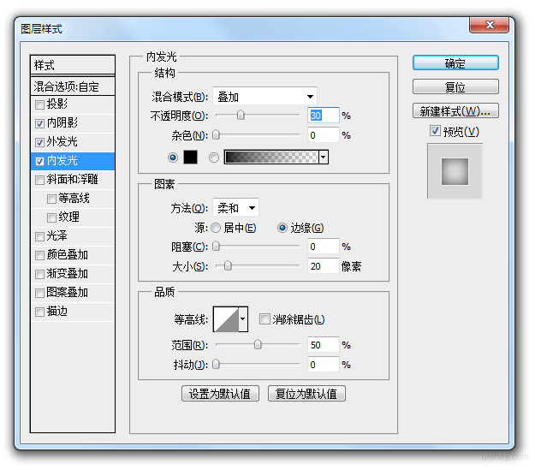Enable the 渐变叠加 checkbox
Viewport: 535px width, 470px height.
(x=39, y=274)
